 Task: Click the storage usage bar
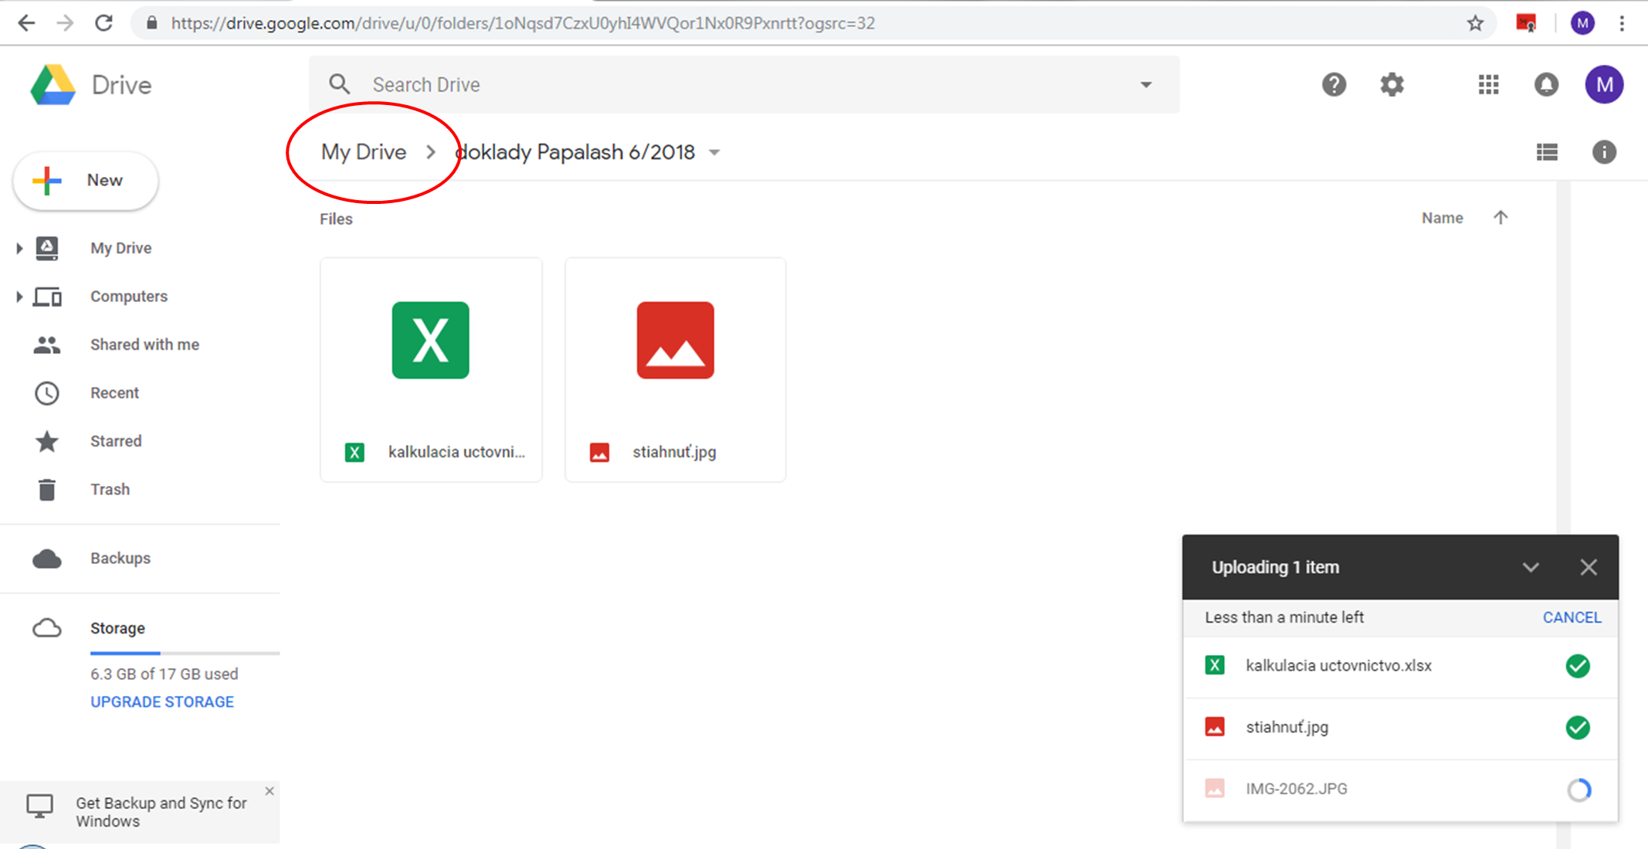[x=185, y=654]
